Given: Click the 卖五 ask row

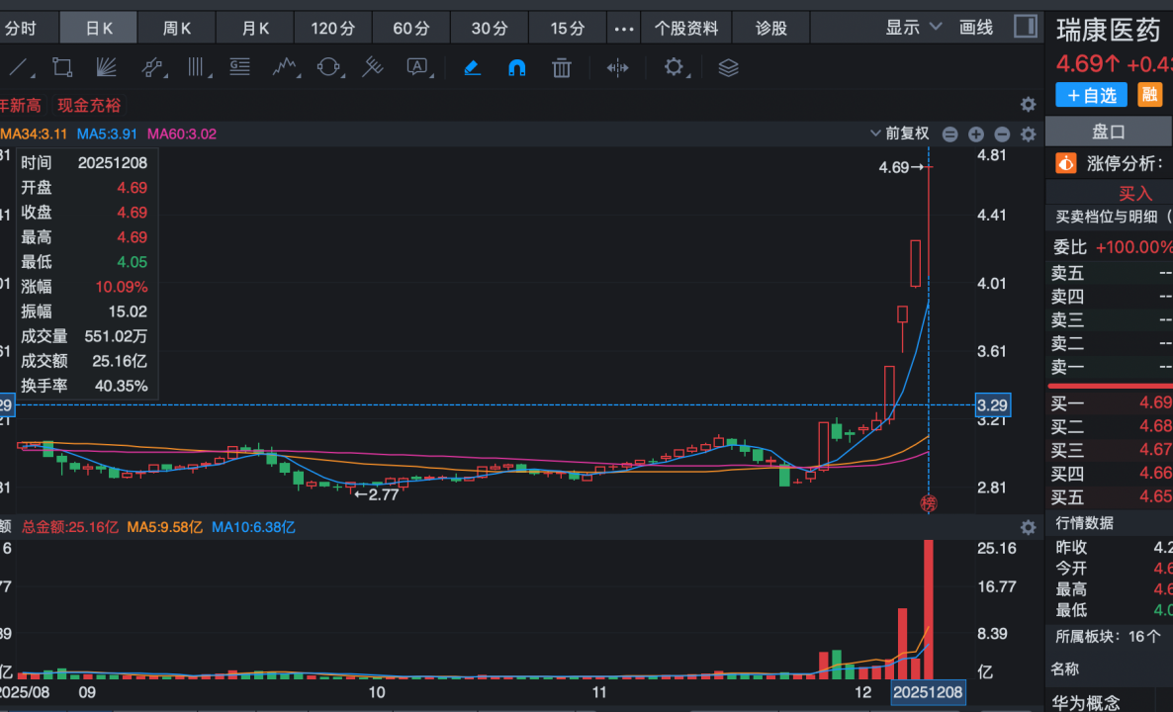Looking at the screenshot, I should pos(1109,273).
